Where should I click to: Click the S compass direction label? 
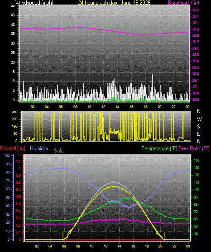198,127
